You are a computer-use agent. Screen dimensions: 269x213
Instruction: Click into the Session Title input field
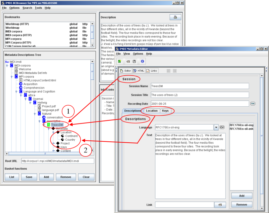199,95
